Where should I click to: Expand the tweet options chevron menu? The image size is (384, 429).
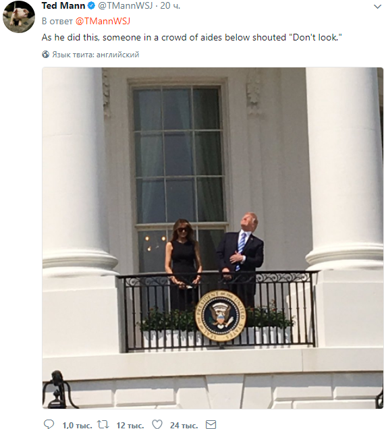tap(377, 7)
